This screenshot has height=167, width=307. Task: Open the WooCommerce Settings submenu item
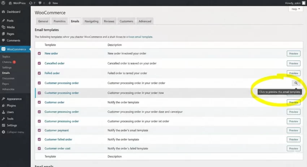click(x=7, y=68)
